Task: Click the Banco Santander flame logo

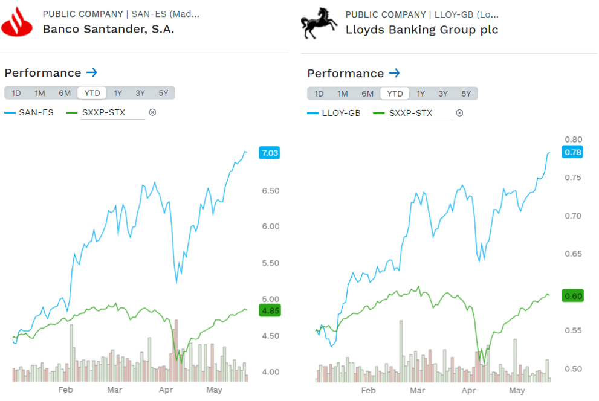Action: 17,22
